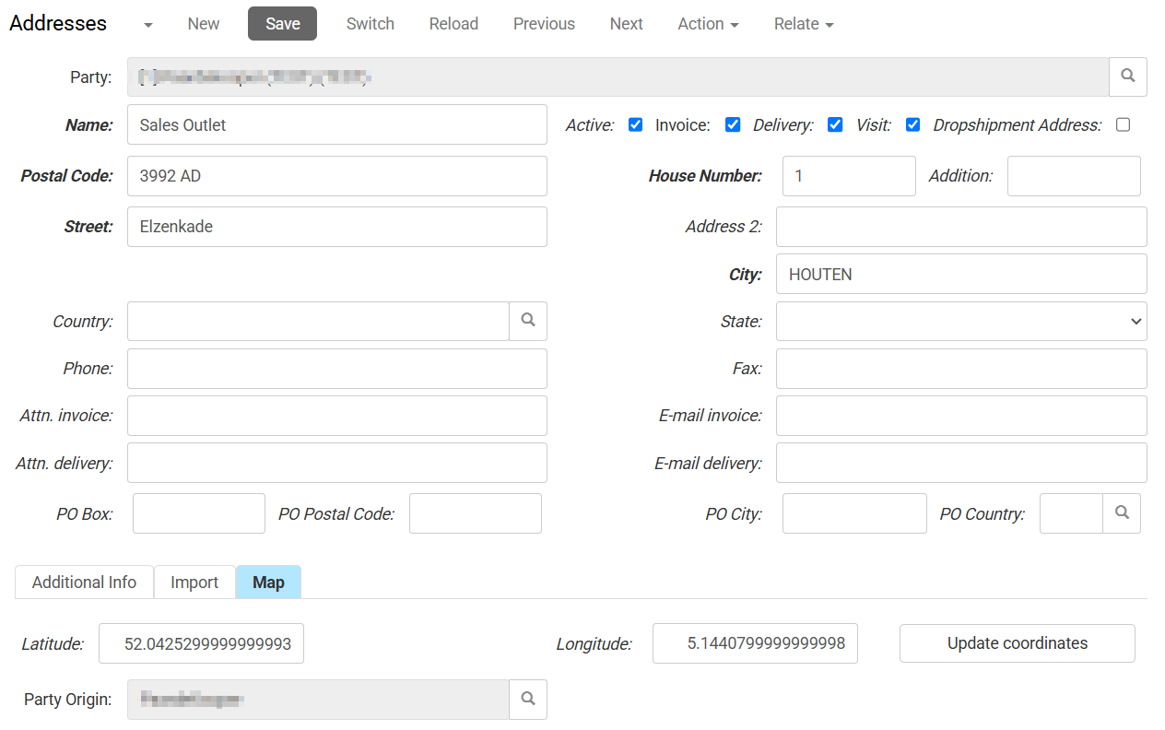Select the Import tab
Screen dimensions: 1165x730
[194, 583]
